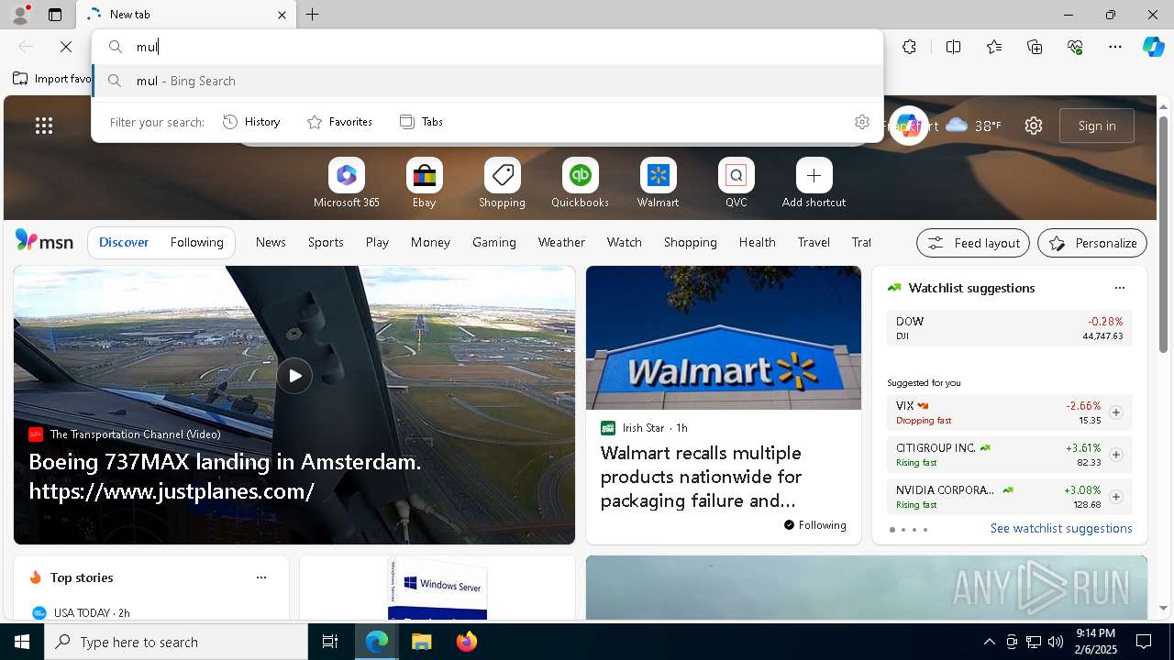Show hidden system tray icons
Screen dimensions: 1174x660
pyautogui.click(x=989, y=642)
